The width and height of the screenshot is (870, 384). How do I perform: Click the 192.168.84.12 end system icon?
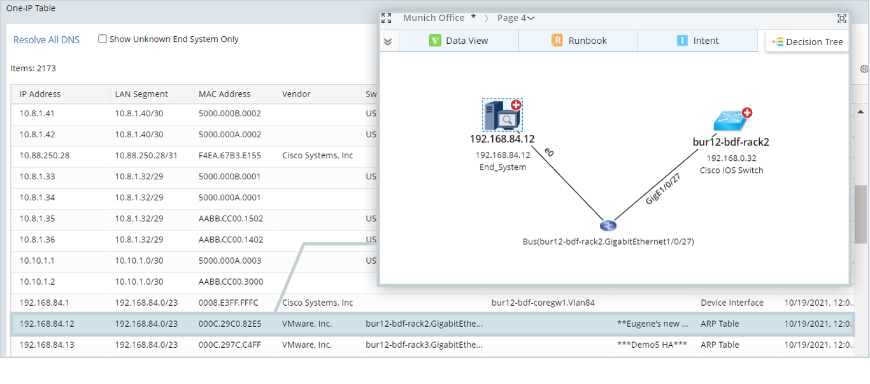[x=503, y=115]
